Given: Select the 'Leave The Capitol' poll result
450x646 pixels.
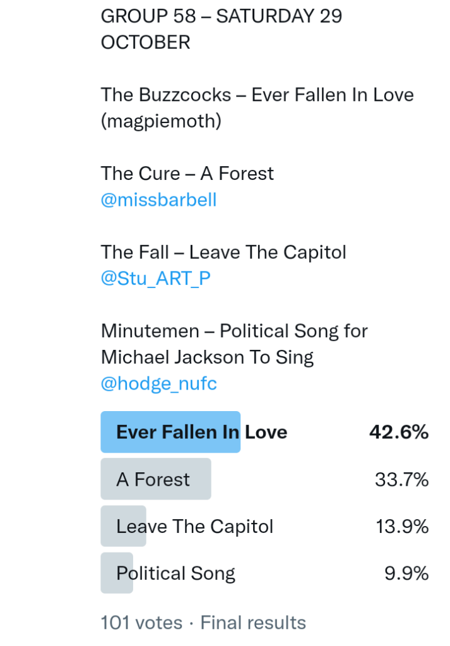Looking at the screenshot, I should (194, 526).
